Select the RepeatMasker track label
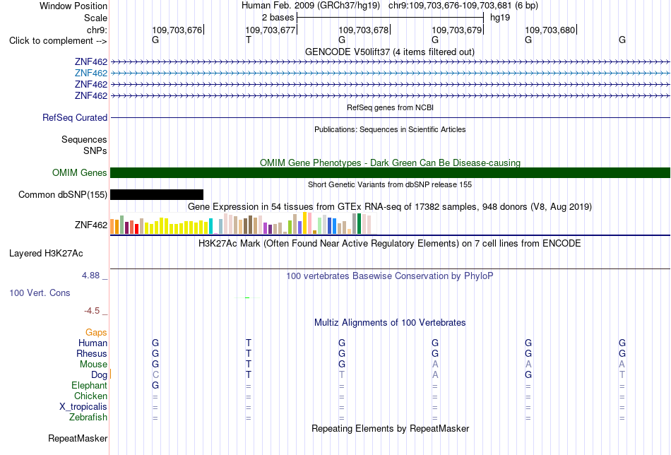 [78, 438]
